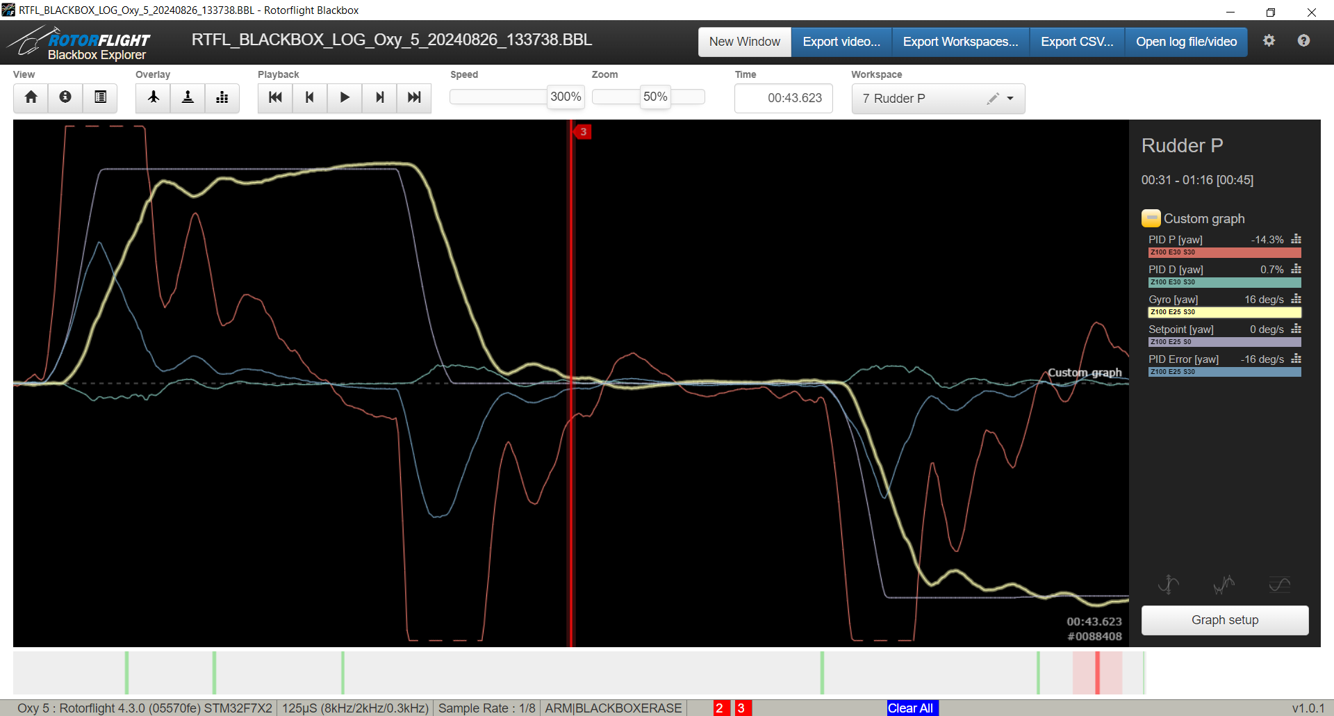This screenshot has width=1334, height=716.
Task: Click the Export video... menu button
Action: pyautogui.click(x=841, y=42)
